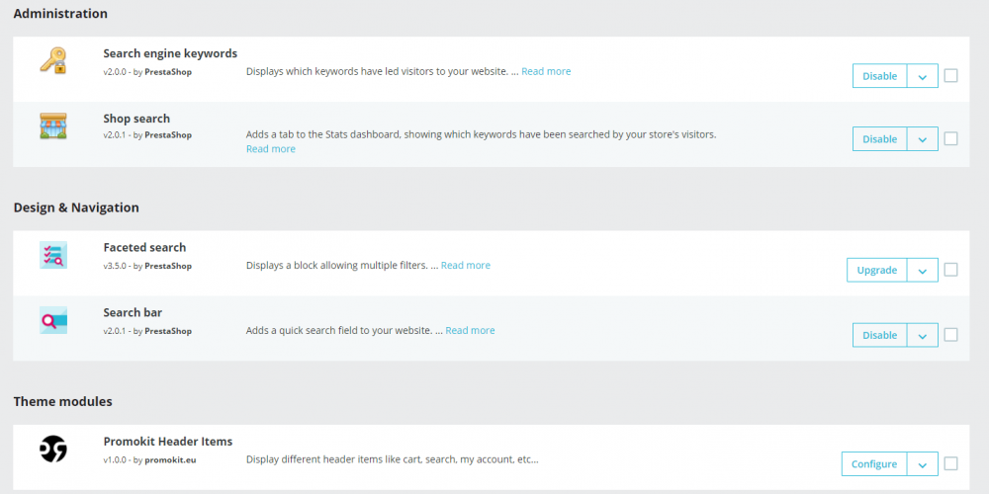989x494 pixels.
Task: Tick the Shop search module checkbox
Action: click(950, 138)
